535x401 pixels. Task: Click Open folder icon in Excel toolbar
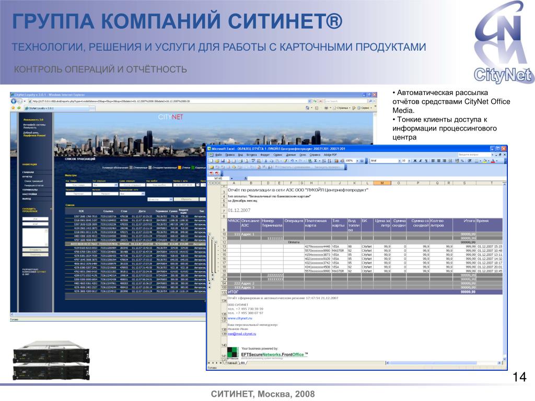tap(217, 161)
